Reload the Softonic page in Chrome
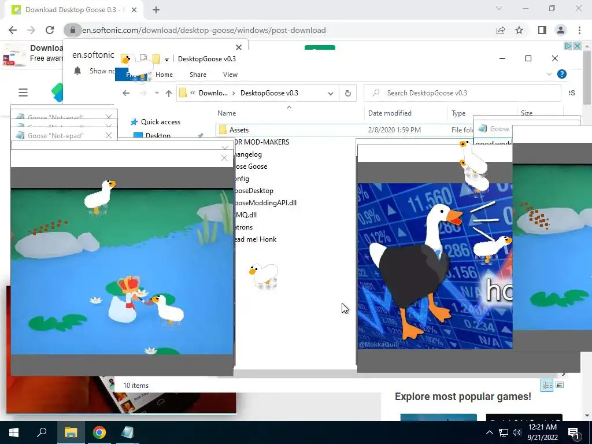 pyautogui.click(x=50, y=30)
